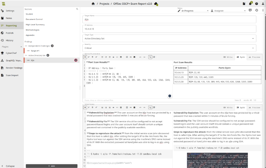
Task: Switch Initial Access editor to Write mode
Action: (x=228, y=108)
